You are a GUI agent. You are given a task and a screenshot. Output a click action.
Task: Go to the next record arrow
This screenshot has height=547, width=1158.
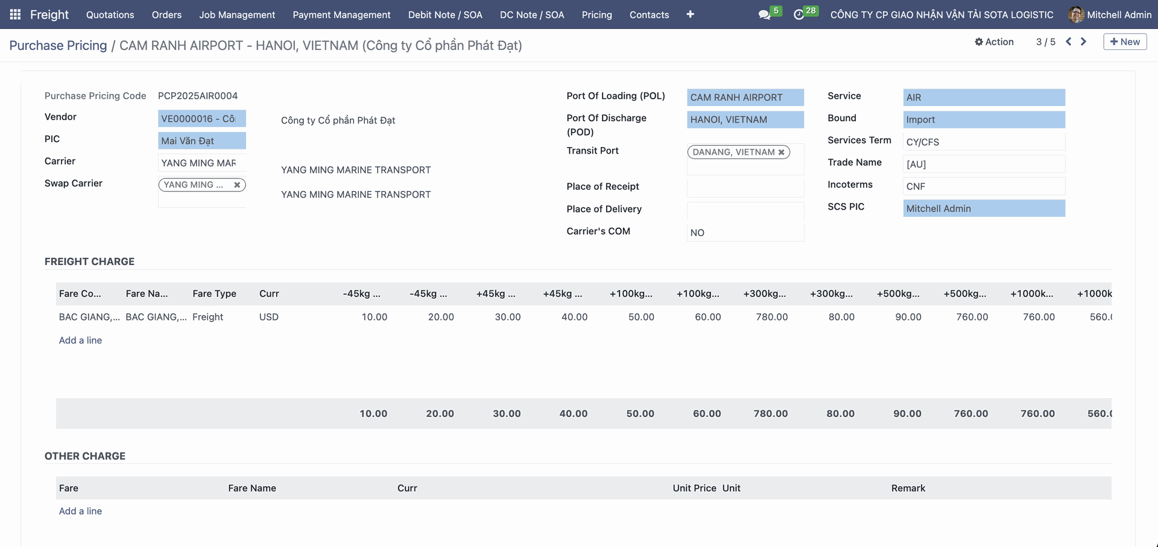[1084, 42]
